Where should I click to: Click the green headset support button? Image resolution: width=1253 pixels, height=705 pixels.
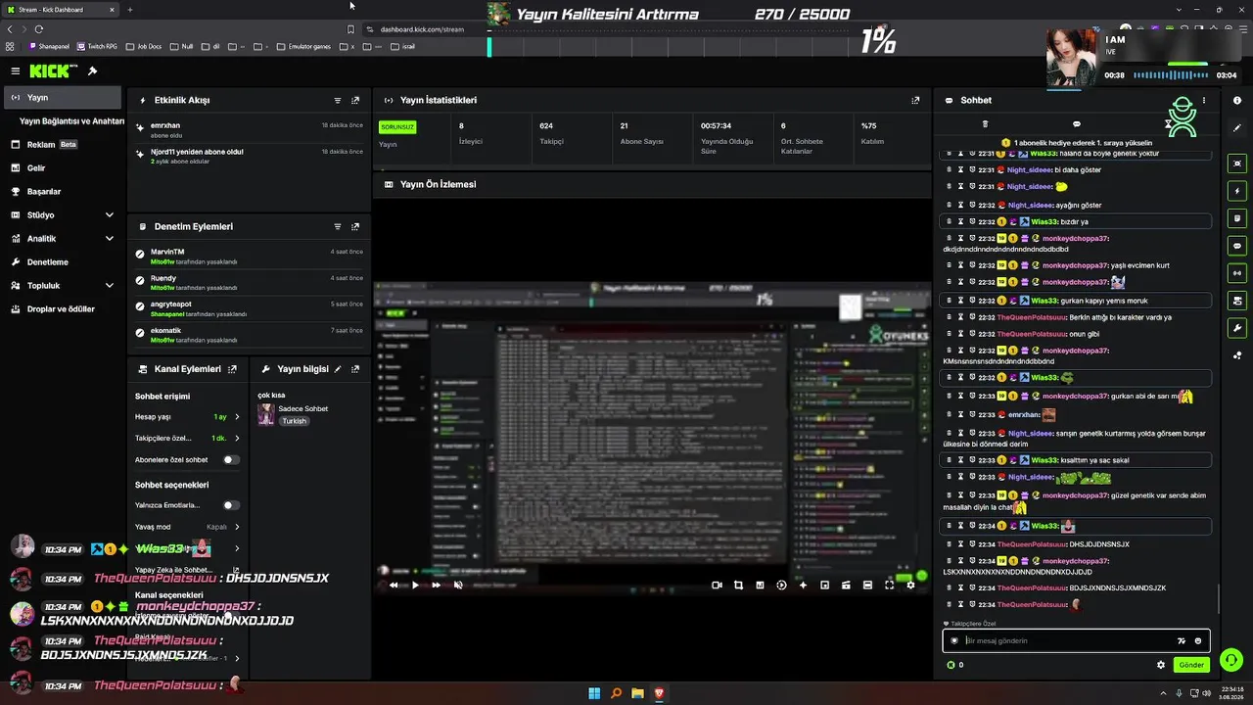pos(1231,660)
